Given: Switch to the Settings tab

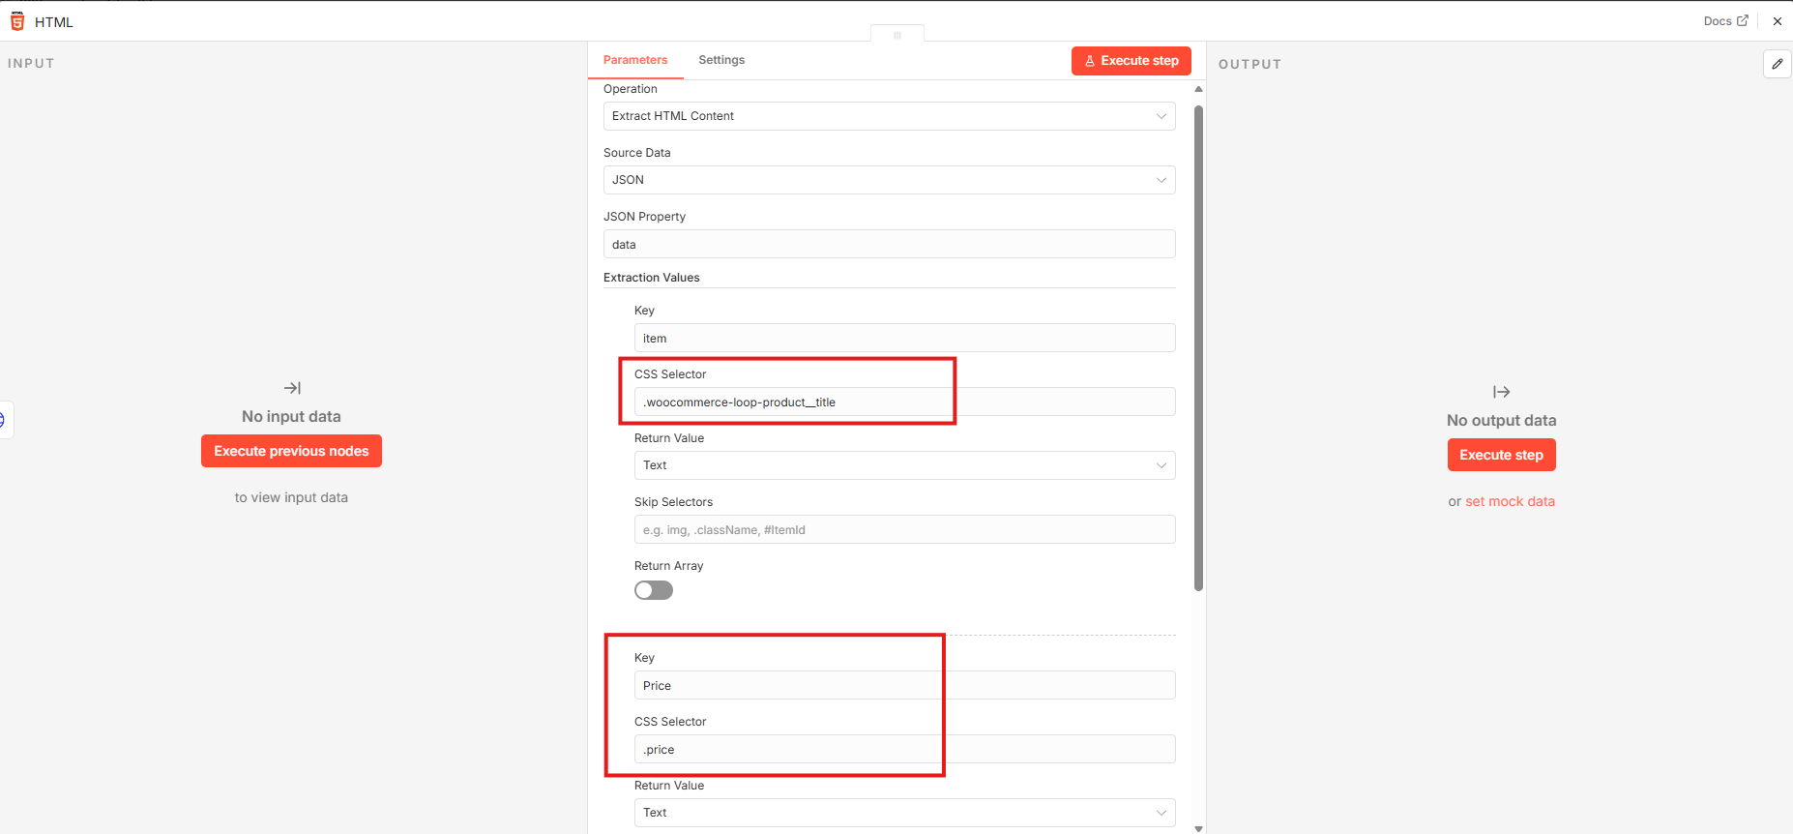Looking at the screenshot, I should (721, 60).
